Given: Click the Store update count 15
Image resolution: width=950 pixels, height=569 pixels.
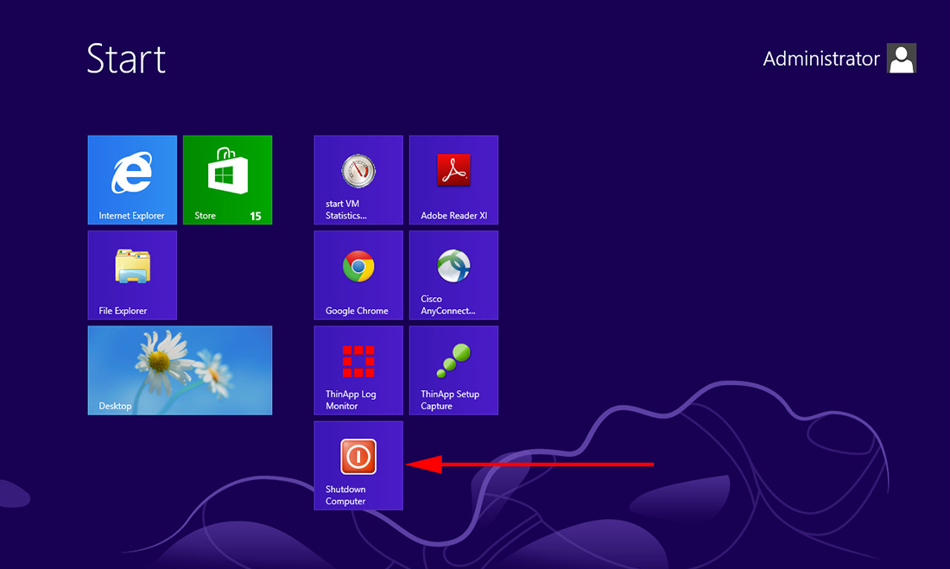Looking at the screenshot, I should click(x=256, y=216).
